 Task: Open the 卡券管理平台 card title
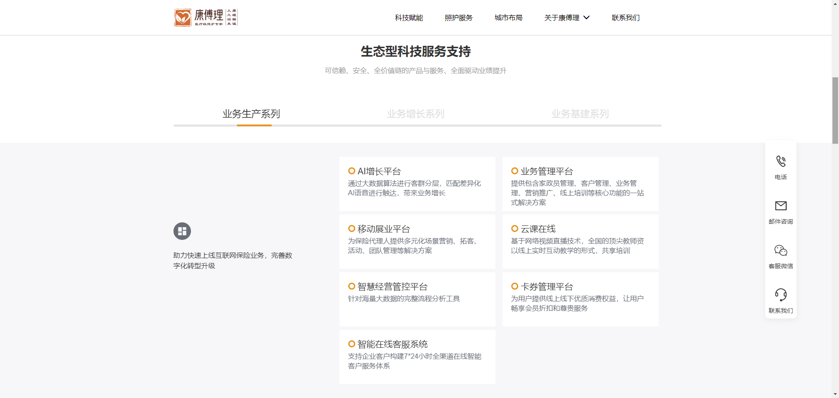547,287
